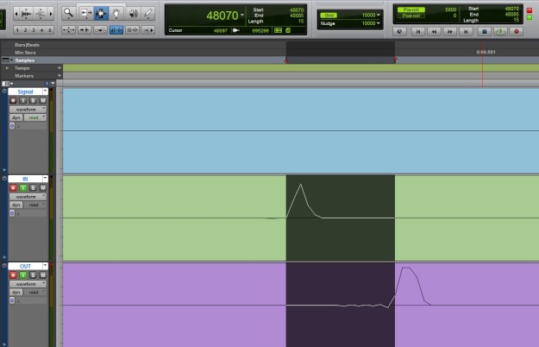Record-enable the OUT track
Image resolution: width=539 pixels, height=347 pixels.
(13, 275)
